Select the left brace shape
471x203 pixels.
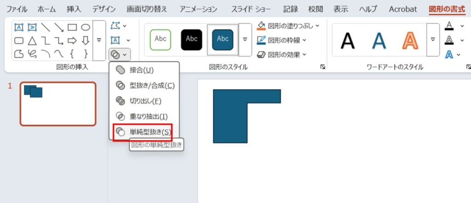[x=72, y=54]
